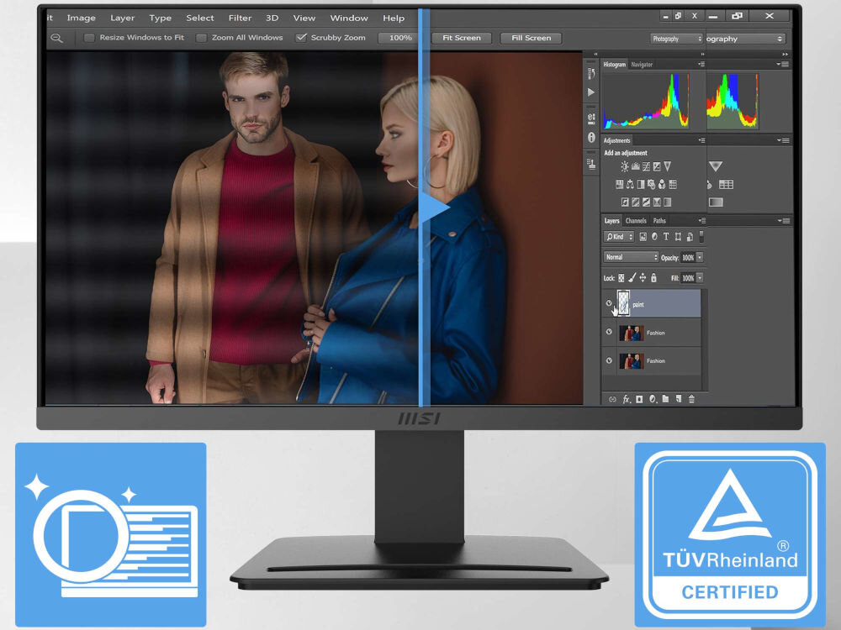
Task: Click the Fit Screen button
Action: [462, 38]
